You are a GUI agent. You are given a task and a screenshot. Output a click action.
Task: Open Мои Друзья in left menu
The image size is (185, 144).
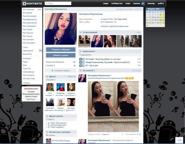point(27,13)
